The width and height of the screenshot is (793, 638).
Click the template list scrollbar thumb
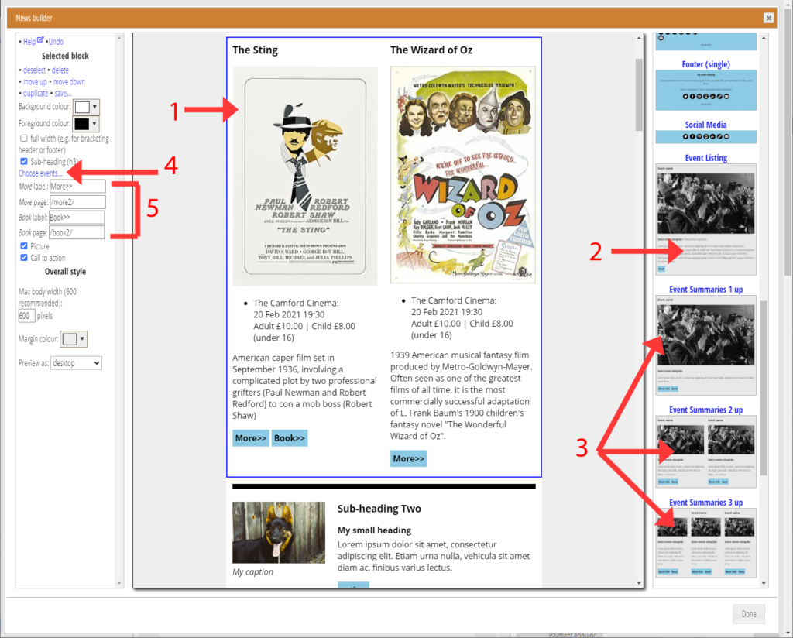coord(764,388)
